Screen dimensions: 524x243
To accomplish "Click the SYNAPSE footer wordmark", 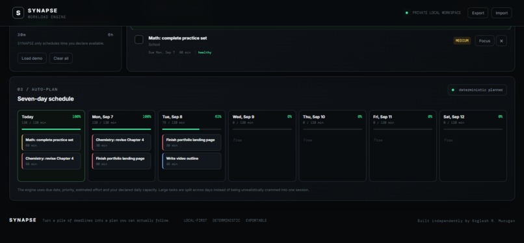I will click(x=23, y=220).
